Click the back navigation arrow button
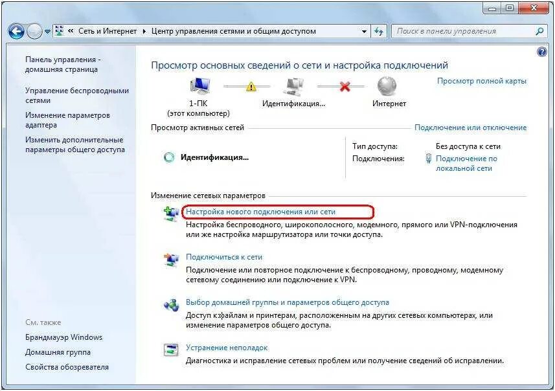 pyautogui.click(x=16, y=32)
